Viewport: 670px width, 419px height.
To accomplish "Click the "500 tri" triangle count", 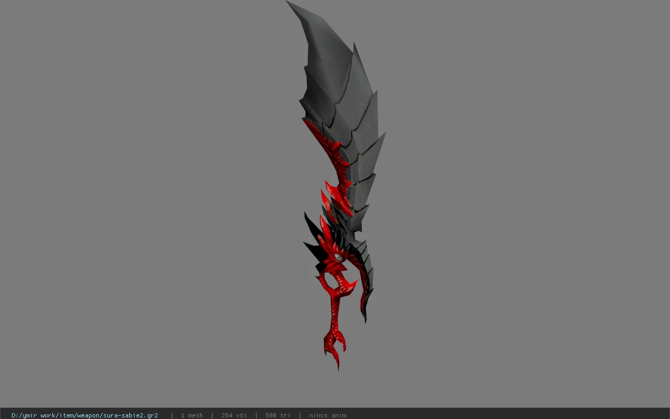I will 277,415.
